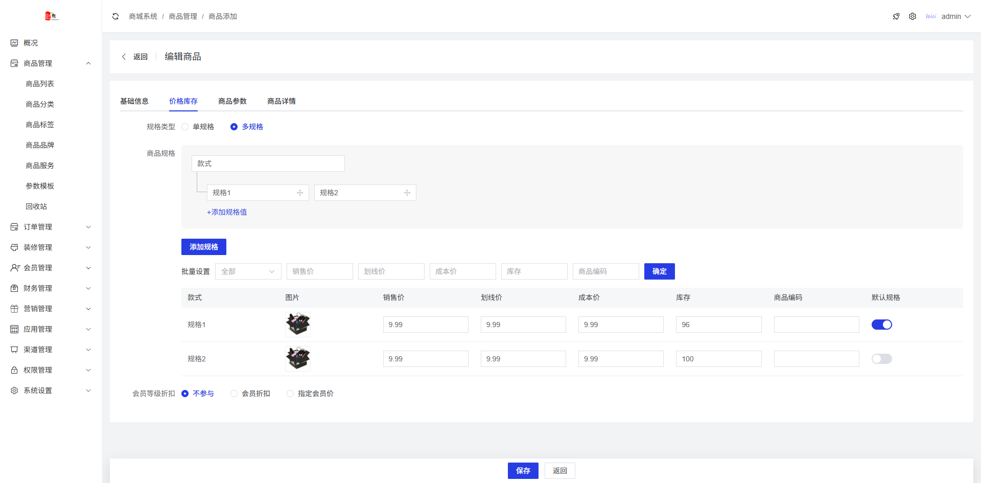
Task: Click the 规格2 product image thumbnail
Action: click(298, 359)
